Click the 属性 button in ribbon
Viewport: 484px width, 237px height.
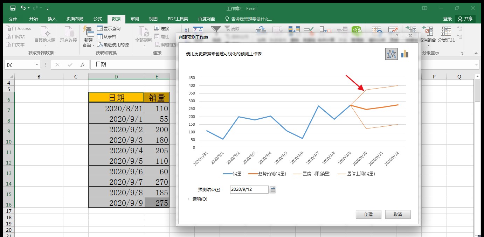pos(161,36)
